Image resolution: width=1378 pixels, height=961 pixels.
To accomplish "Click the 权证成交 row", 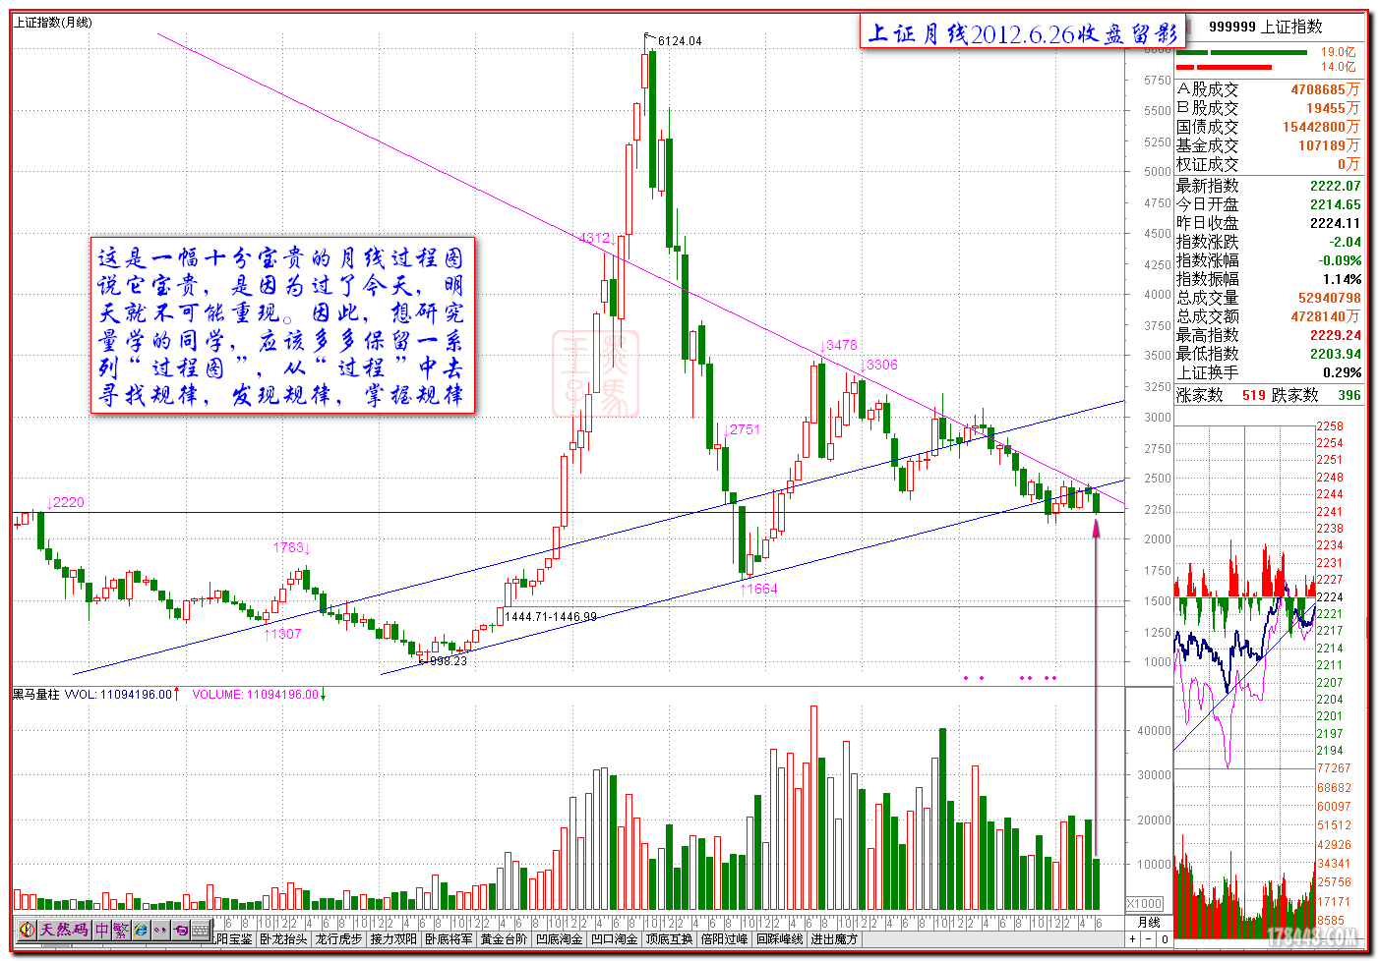I will (1269, 164).
